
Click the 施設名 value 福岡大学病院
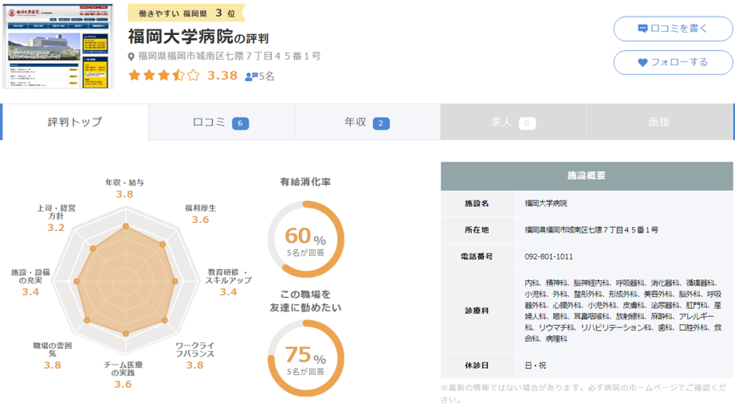545,203
